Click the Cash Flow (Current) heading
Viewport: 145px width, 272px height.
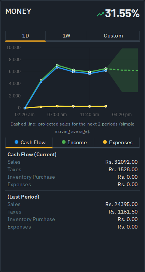(32, 154)
